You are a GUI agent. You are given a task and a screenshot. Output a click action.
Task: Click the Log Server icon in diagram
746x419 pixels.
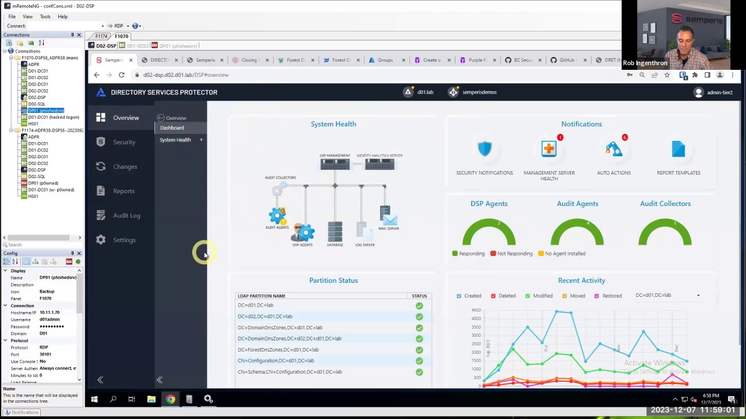(365, 231)
